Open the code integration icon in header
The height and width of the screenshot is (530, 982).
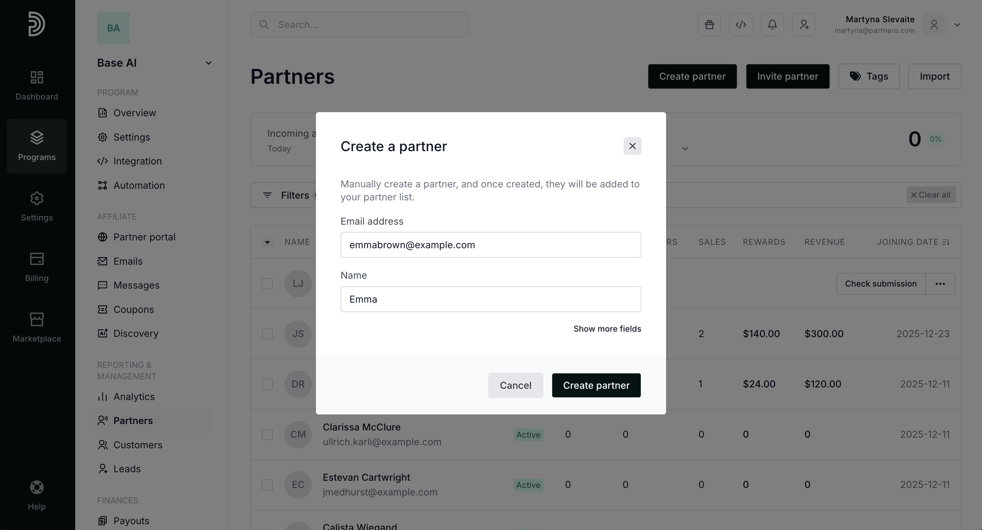[x=741, y=25]
